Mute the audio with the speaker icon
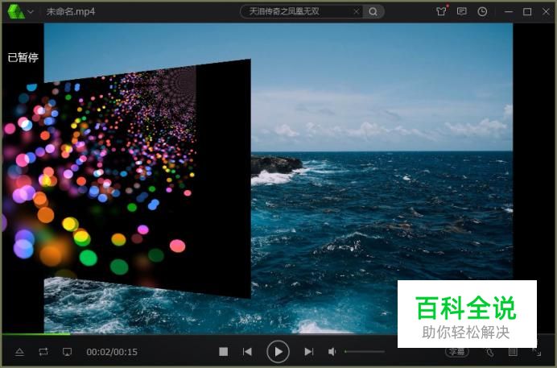 click(332, 352)
